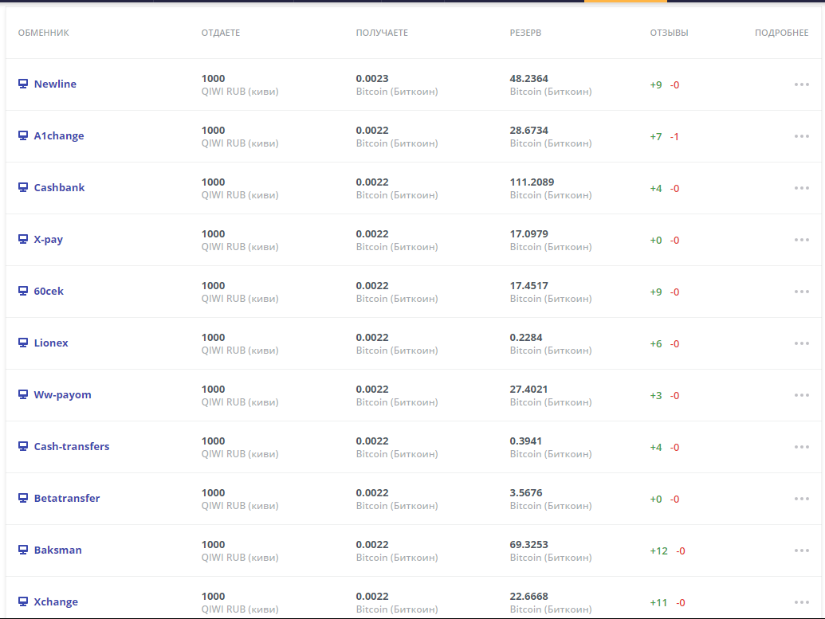The height and width of the screenshot is (619, 825).
Task: Click the monitor icon beside Newline
Action: click(23, 84)
